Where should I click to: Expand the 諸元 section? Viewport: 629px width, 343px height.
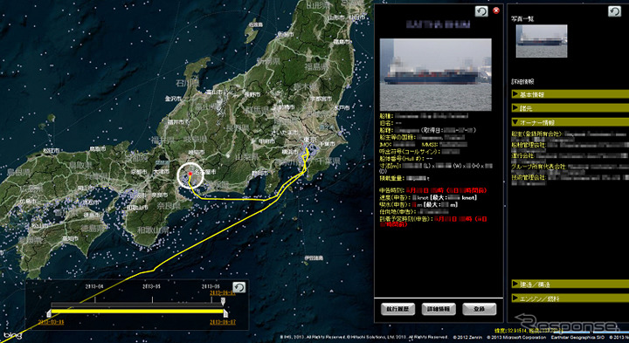[570, 108]
